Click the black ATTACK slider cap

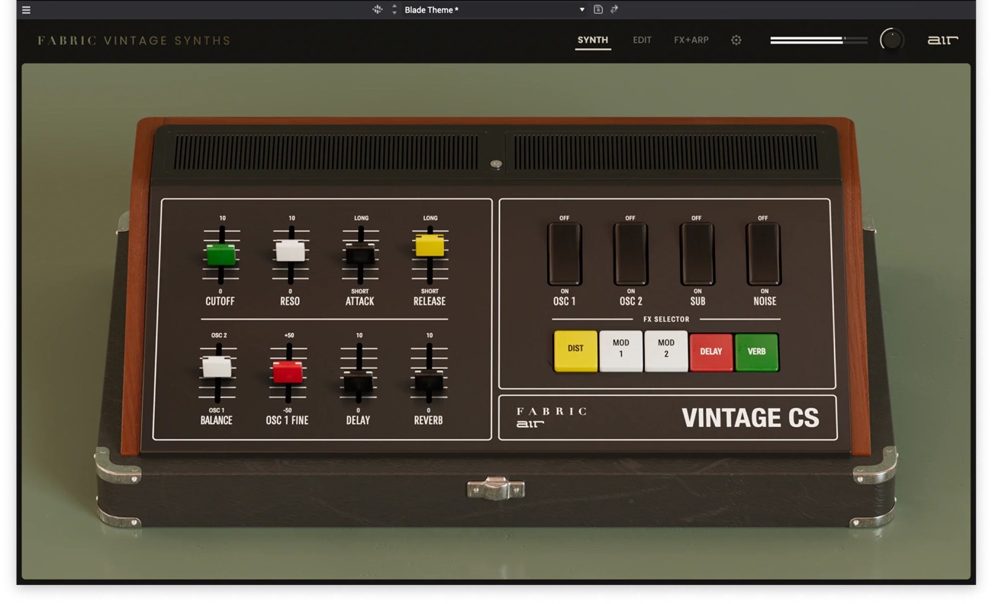click(360, 255)
